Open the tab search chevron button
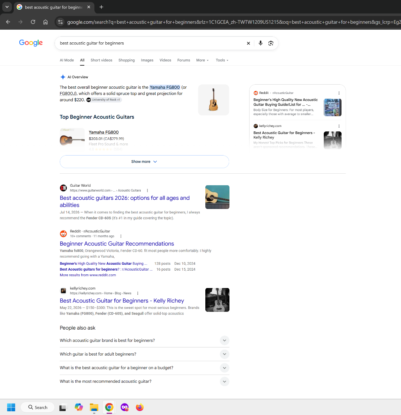The height and width of the screenshot is (415, 401). pos(7,7)
